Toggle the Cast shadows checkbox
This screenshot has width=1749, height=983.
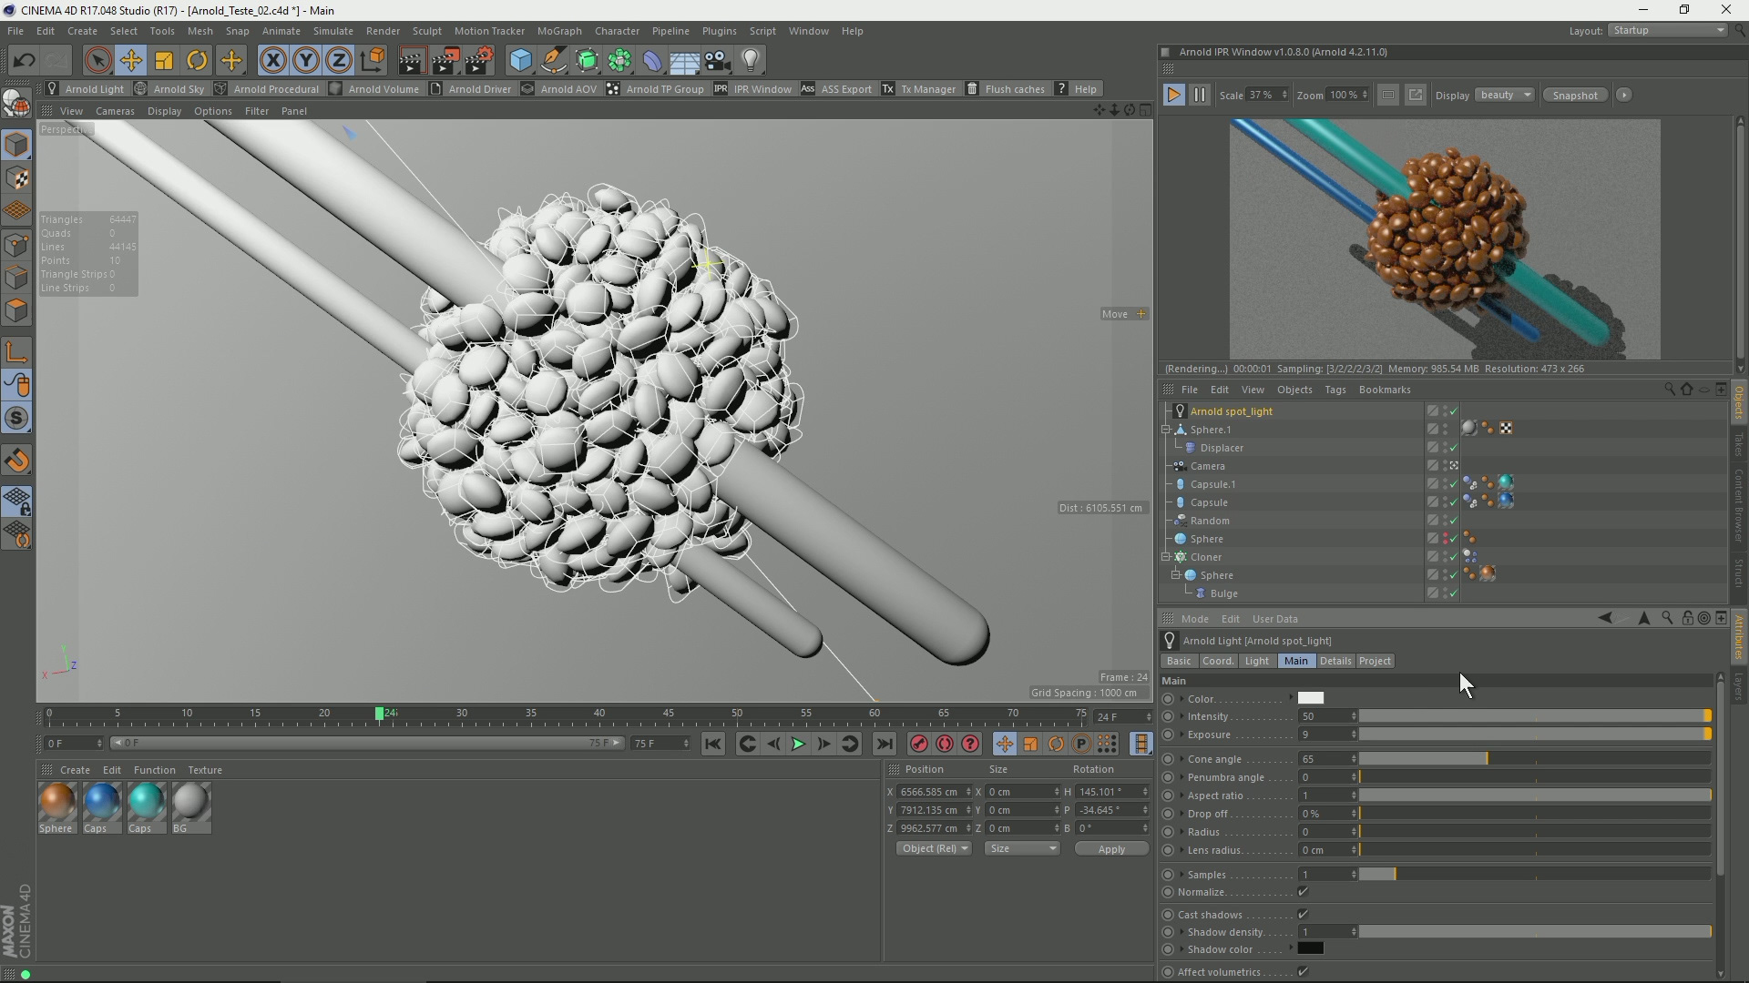click(1303, 915)
